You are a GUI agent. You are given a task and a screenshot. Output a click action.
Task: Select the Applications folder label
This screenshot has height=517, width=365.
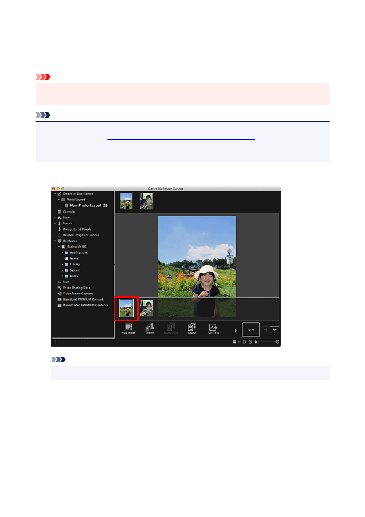(79, 253)
